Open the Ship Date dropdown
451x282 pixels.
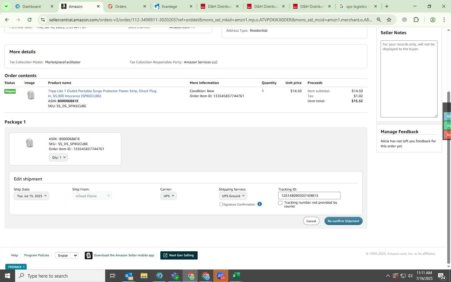[31, 196]
